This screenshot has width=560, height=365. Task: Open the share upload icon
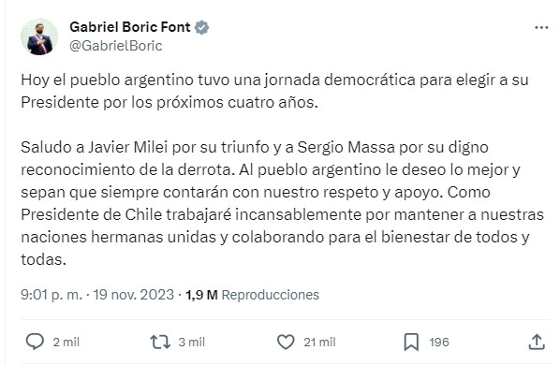(x=537, y=342)
